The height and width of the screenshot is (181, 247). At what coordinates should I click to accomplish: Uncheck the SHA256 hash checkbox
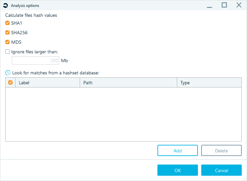point(7,33)
